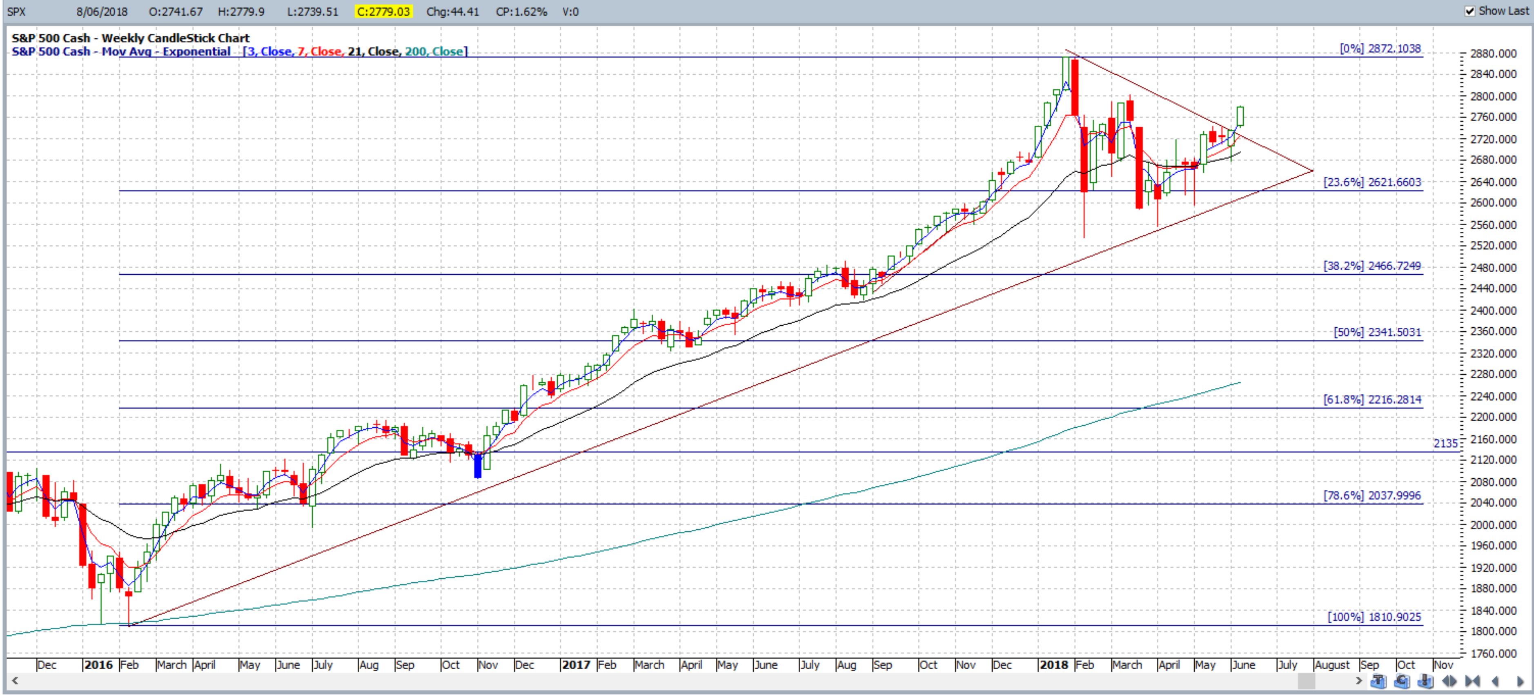Click the [23.6%] 2621.6603 Fibonacci label

pos(1372,182)
